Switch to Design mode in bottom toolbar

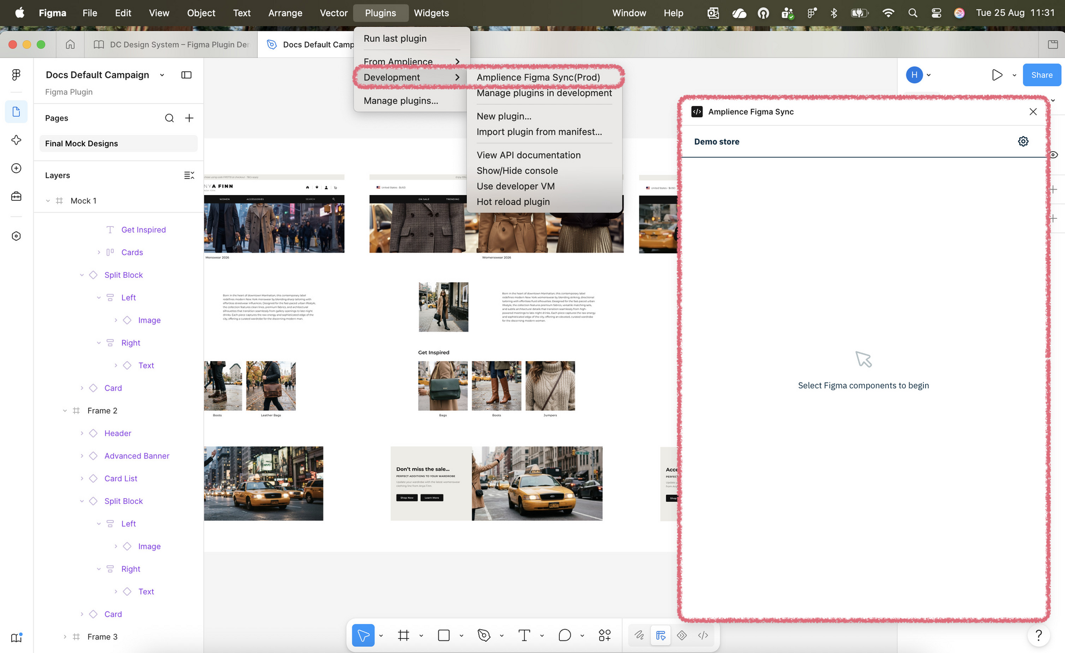pos(661,635)
